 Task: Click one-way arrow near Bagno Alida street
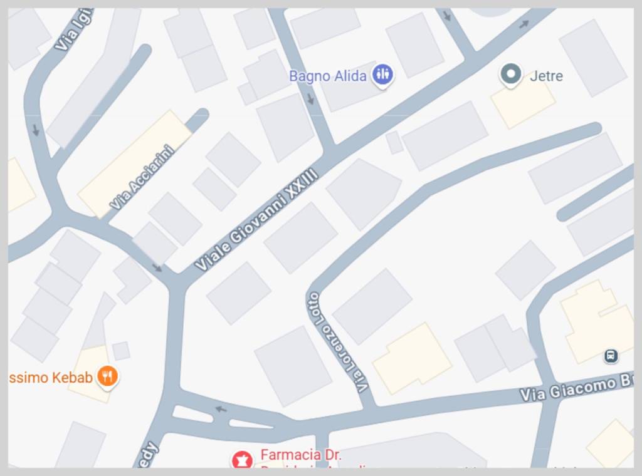click(310, 98)
